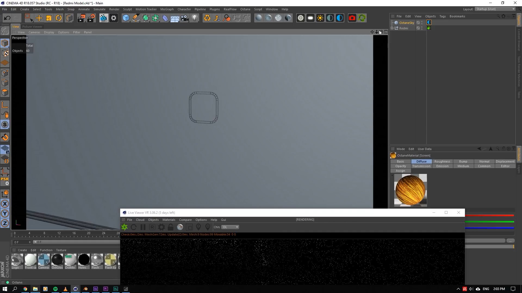The height and width of the screenshot is (293, 522).
Task: Select the Move tool in top toolbar
Action: coord(39,18)
